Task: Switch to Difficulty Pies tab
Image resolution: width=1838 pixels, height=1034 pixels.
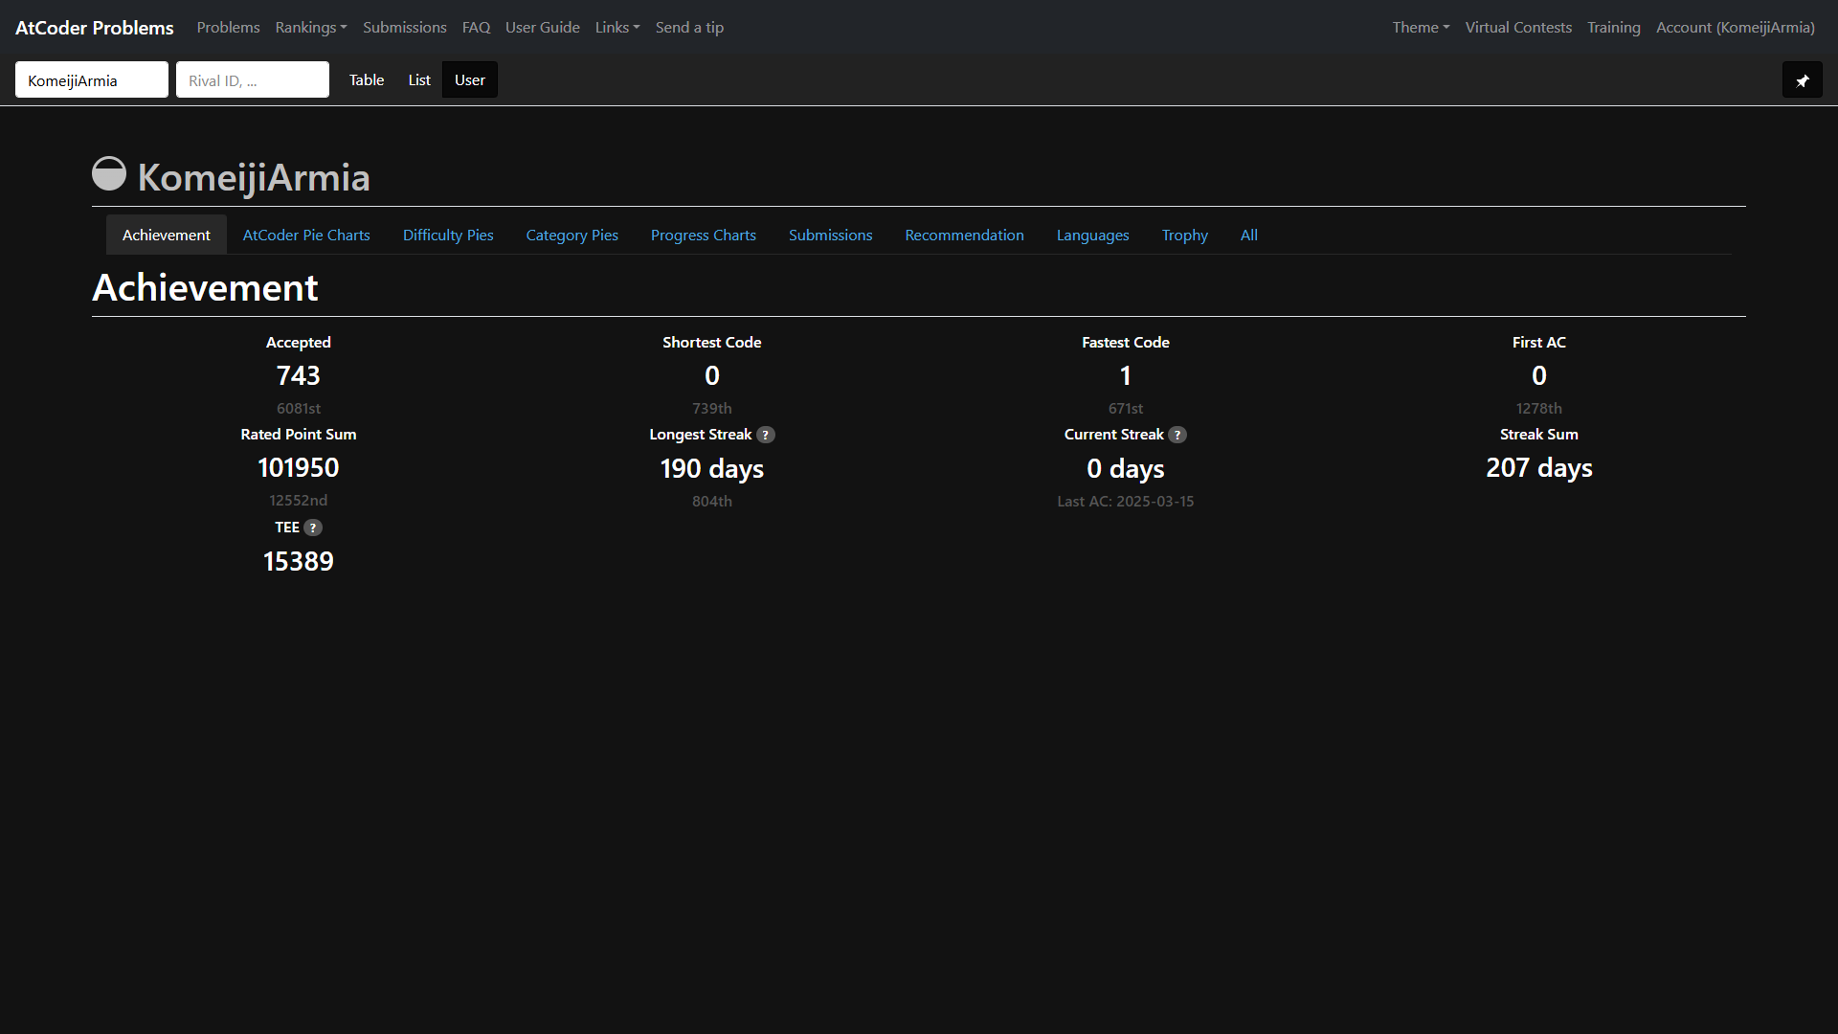Action: coord(448,236)
